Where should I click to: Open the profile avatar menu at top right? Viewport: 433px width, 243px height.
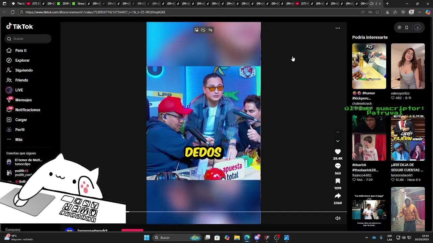(x=417, y=28)
